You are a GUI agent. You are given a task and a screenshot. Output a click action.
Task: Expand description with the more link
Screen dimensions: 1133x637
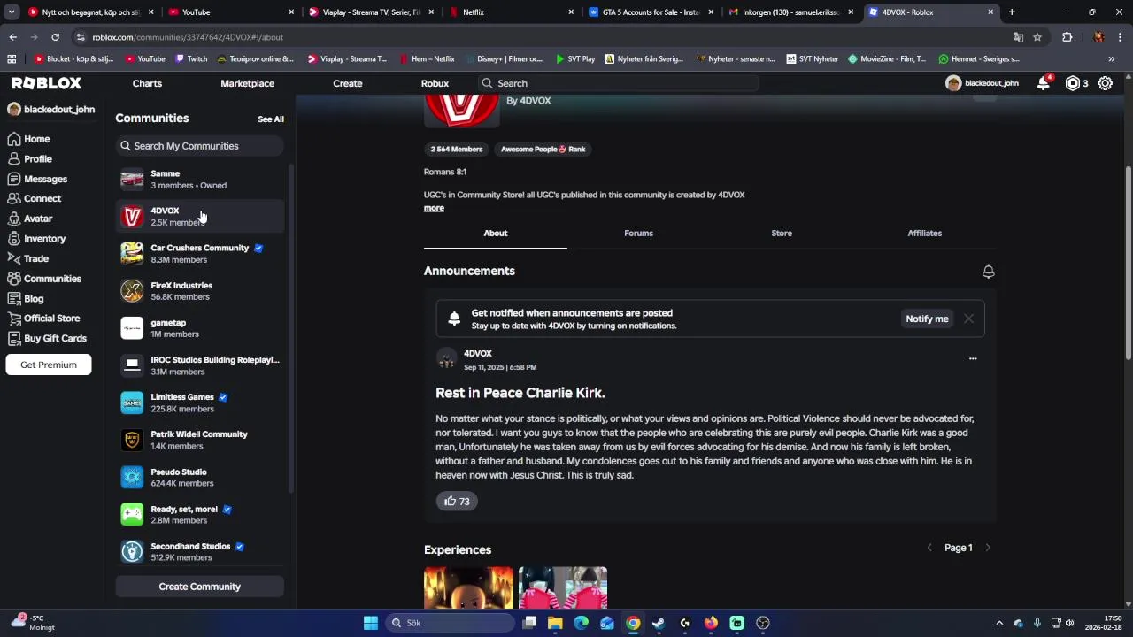[434, 208]
